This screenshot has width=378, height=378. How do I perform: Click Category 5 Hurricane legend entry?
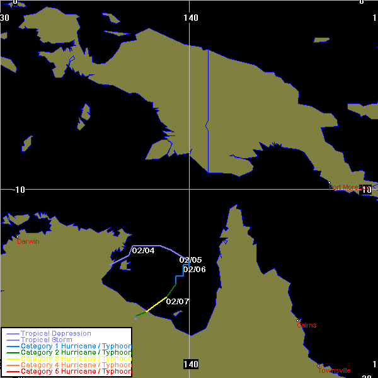coord(76,371)
